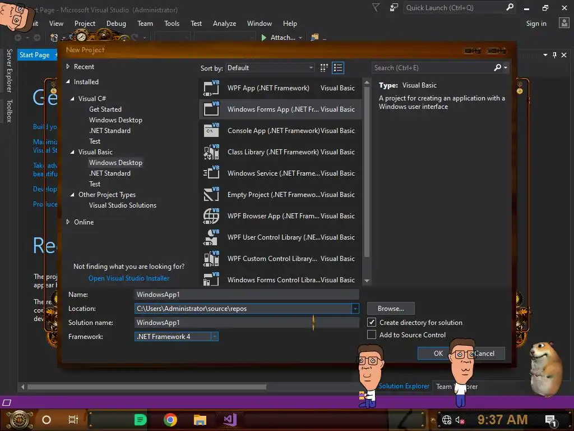Select WPF App template icon
The image size is (574, 431).
211,88
